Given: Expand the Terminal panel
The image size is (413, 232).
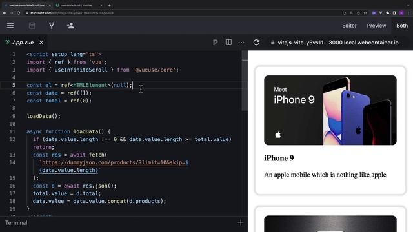Looking at the screenshot, I should pyautogui.click(x=16, y=223).
